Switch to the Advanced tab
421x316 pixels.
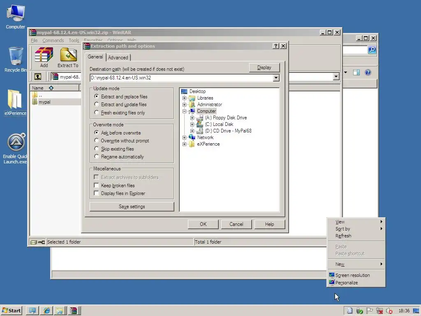118,58
